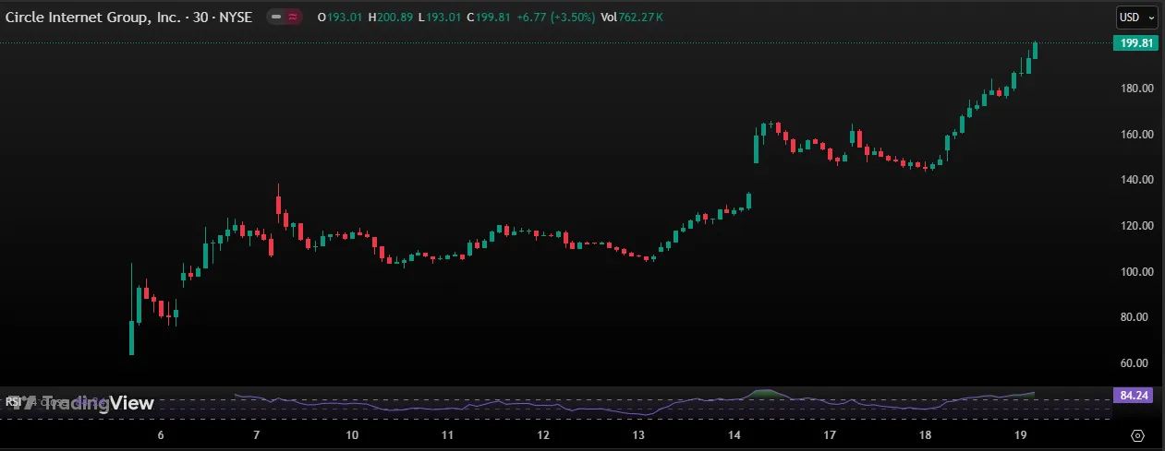Click the +6.77 (+3.50%) change value
1165x451 pixels.
pyautogui.click(x=555, y=17)
